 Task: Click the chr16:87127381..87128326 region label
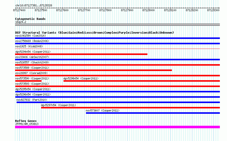pos(34,5)
